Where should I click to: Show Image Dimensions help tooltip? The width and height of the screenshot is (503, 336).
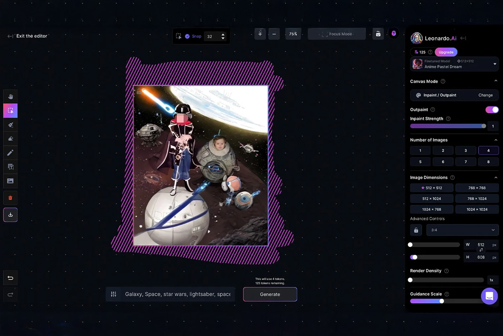coord(452,177)
